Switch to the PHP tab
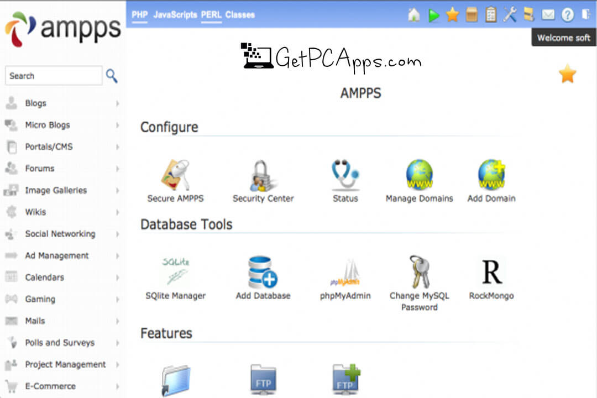Viewport: 597px width, 398px height. (x=139, y=15)
